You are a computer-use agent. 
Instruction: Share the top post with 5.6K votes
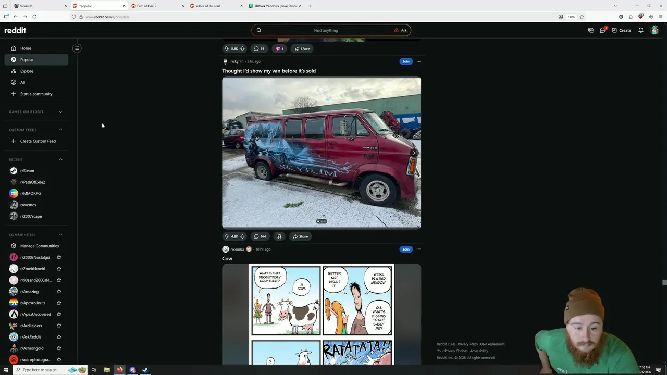click(302, 48)
